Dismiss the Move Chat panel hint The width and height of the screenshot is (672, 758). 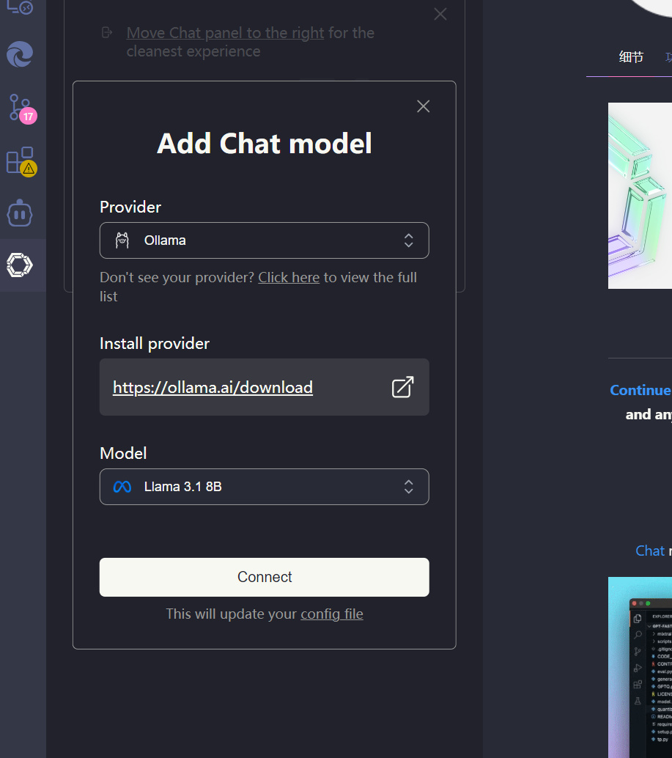(440, 14)
